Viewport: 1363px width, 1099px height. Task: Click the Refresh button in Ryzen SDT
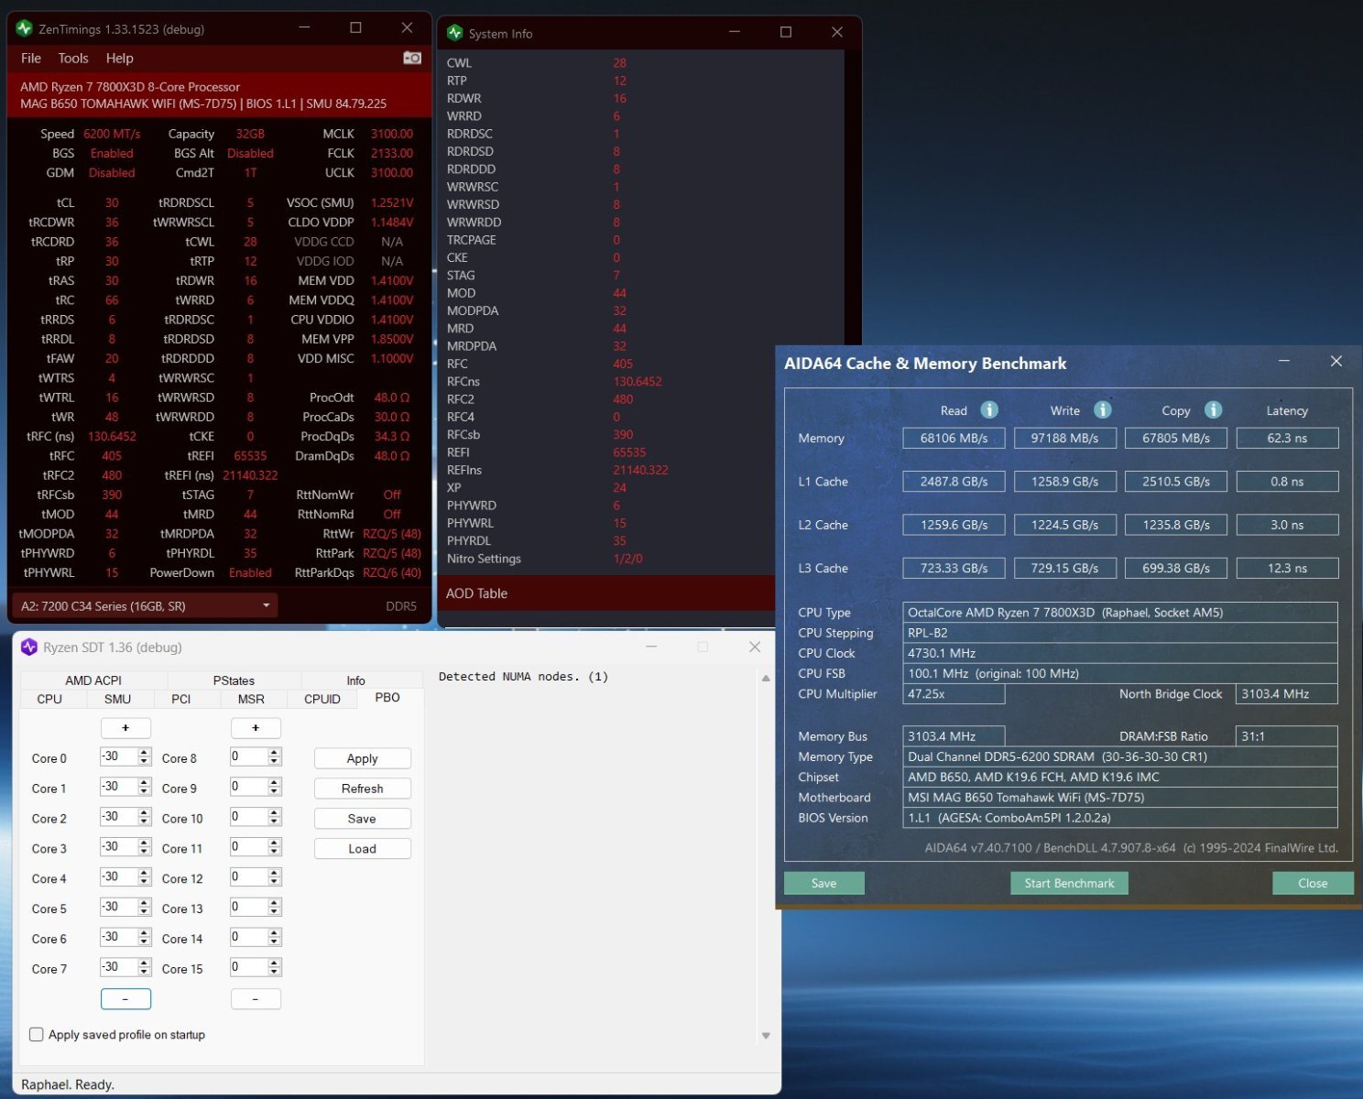[x=362, y=789]
